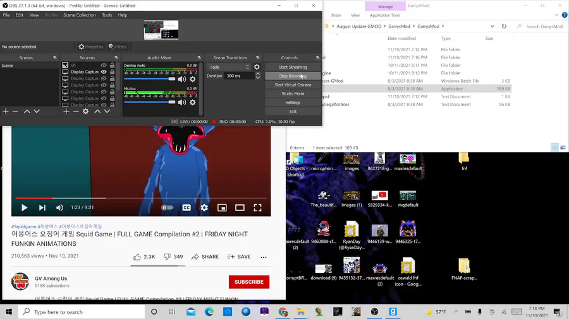Enable Studio Mode in OBS
This screenshot has height=319, width=569.
coord(293,94)
